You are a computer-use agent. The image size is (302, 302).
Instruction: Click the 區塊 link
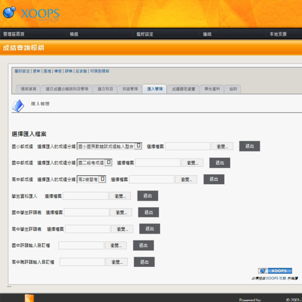tap(47, 71)
